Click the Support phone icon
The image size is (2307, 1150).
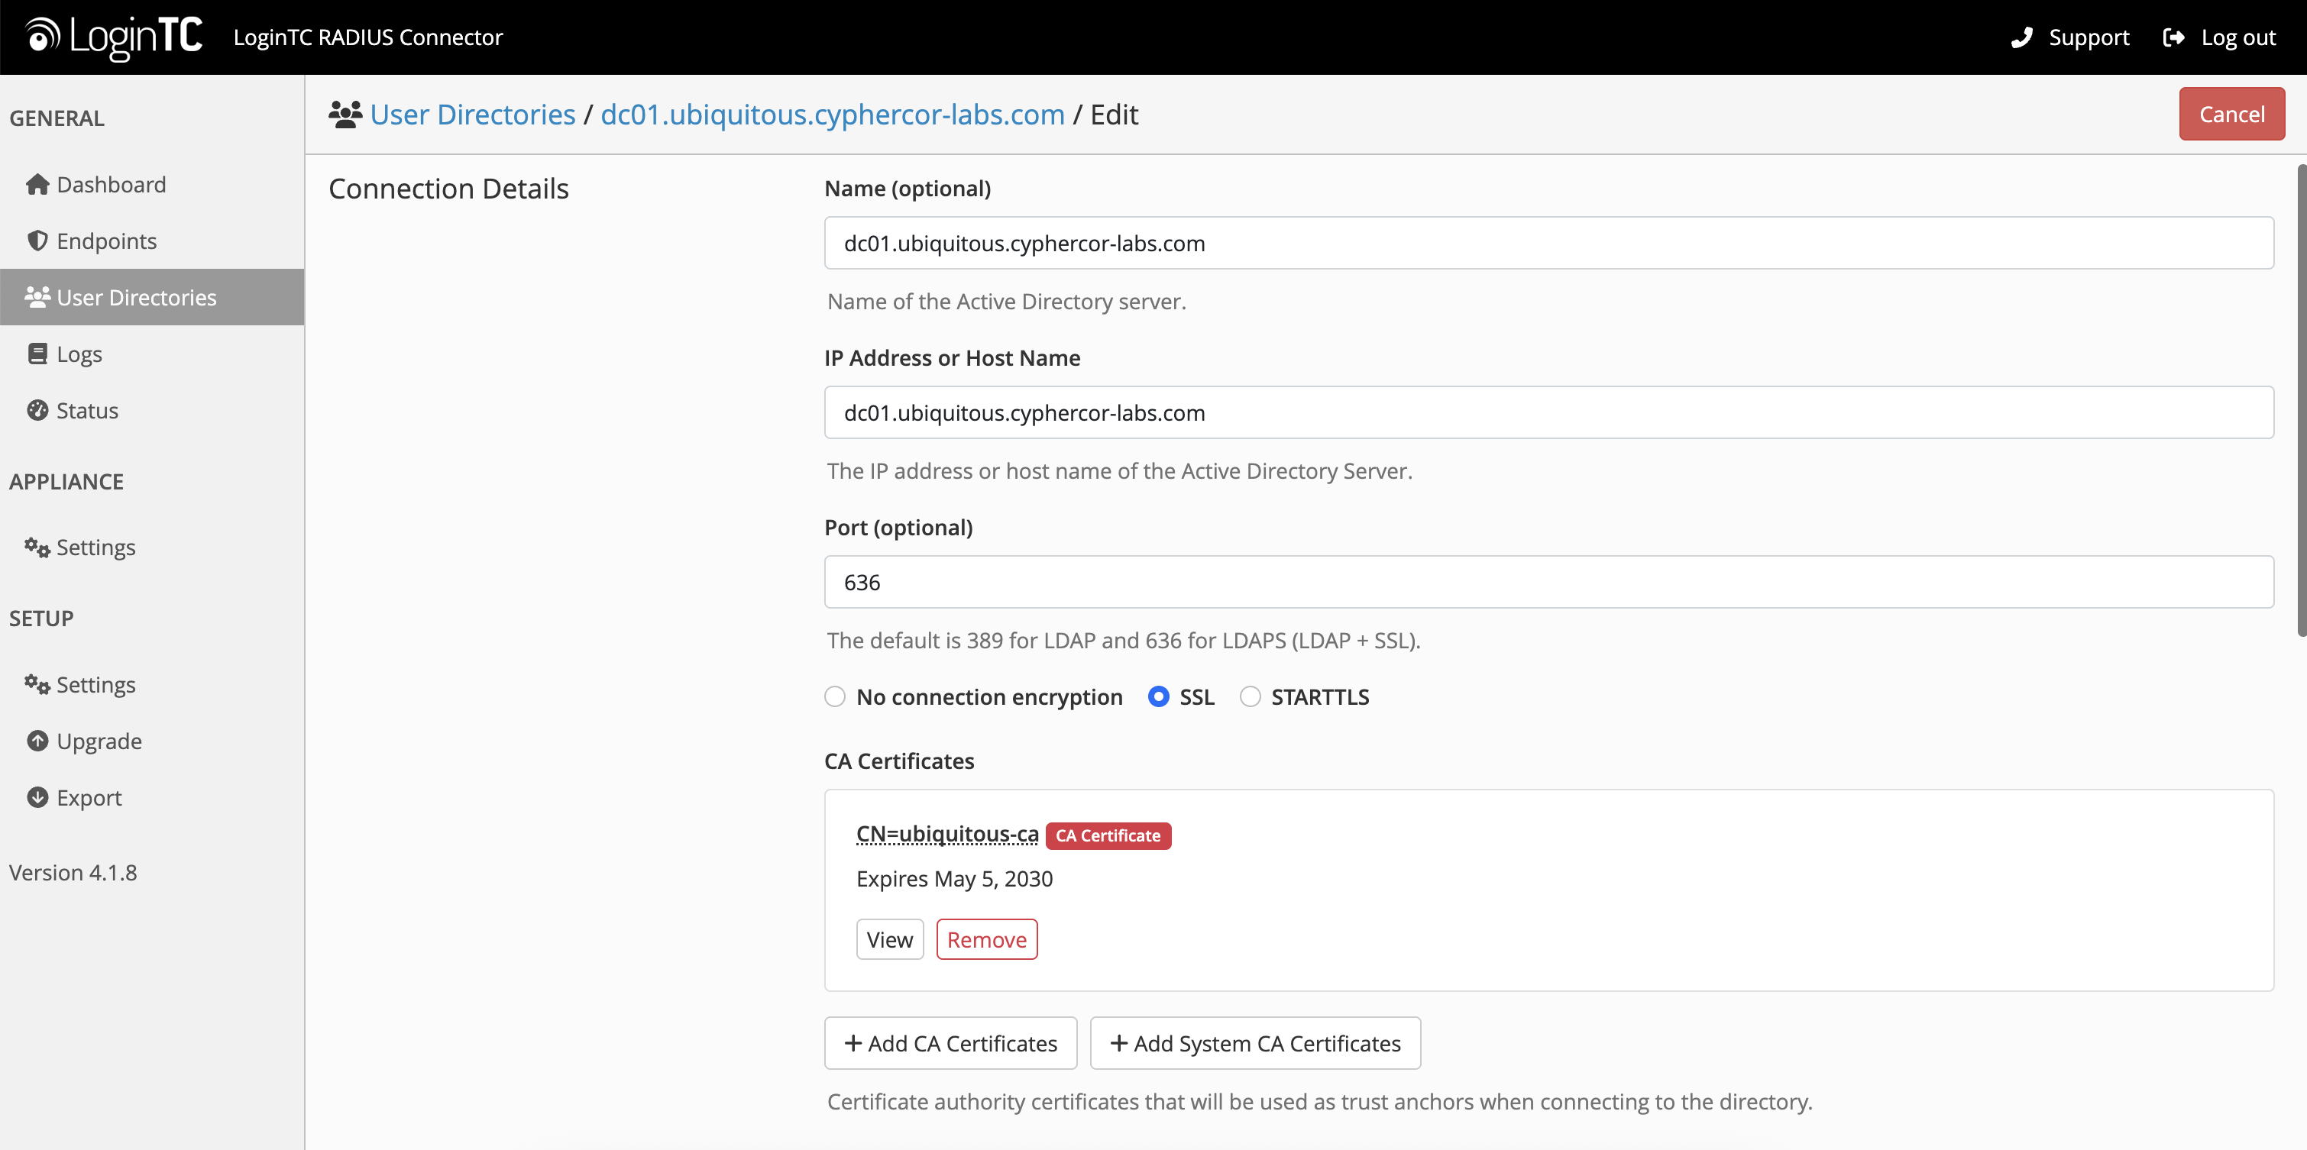coord(2021,37)
